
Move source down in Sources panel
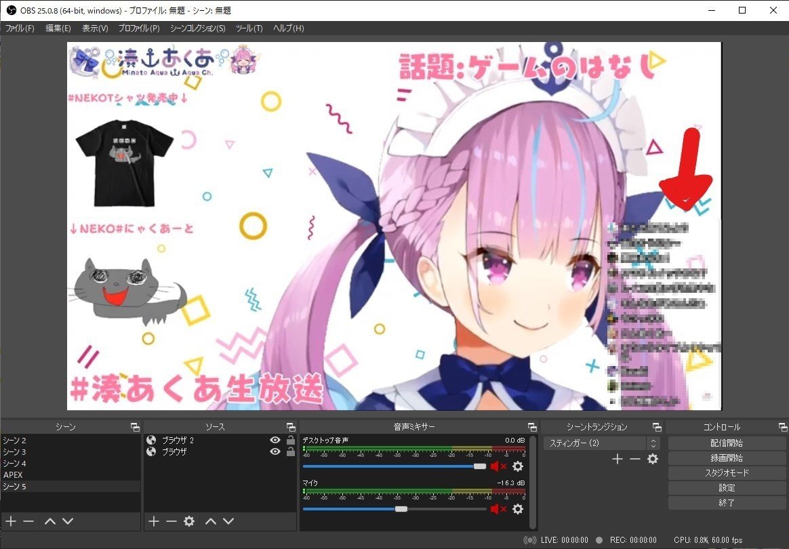[228, 521]
